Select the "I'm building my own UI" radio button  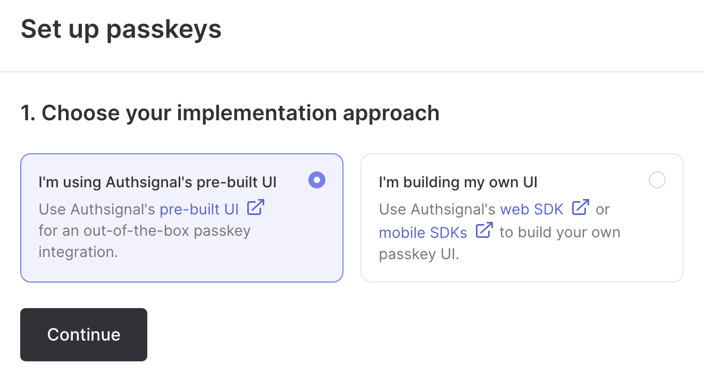coord(657,180)
